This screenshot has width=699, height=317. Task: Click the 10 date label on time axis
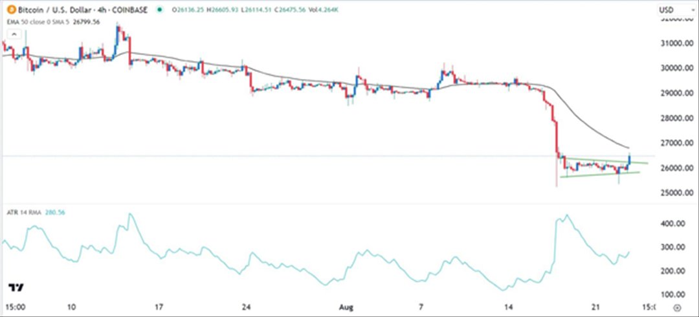[x=72, y=308]
